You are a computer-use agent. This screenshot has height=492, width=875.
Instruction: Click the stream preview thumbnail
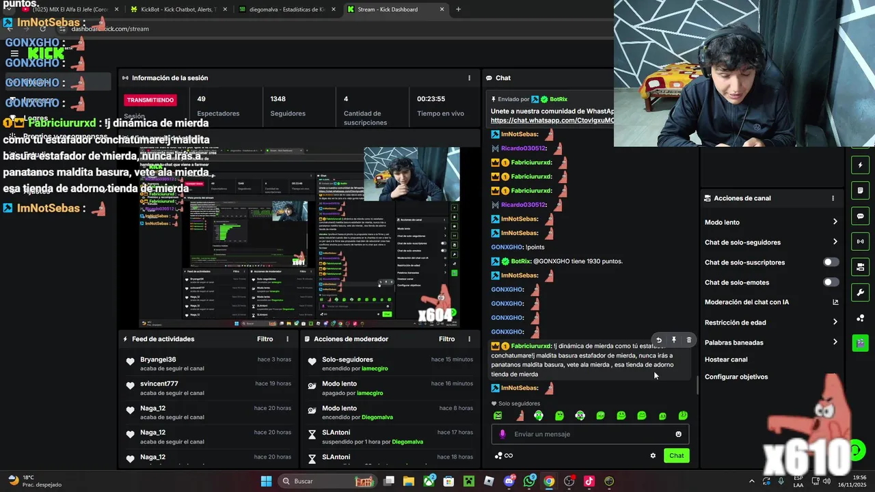click(x=299, y=238)
